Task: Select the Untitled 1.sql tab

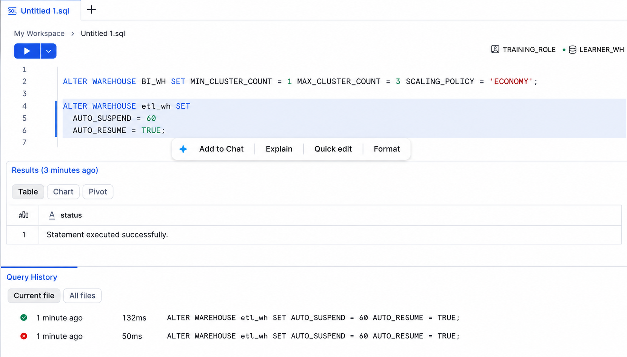Action: pyautogui.click(x=40, y=11)
